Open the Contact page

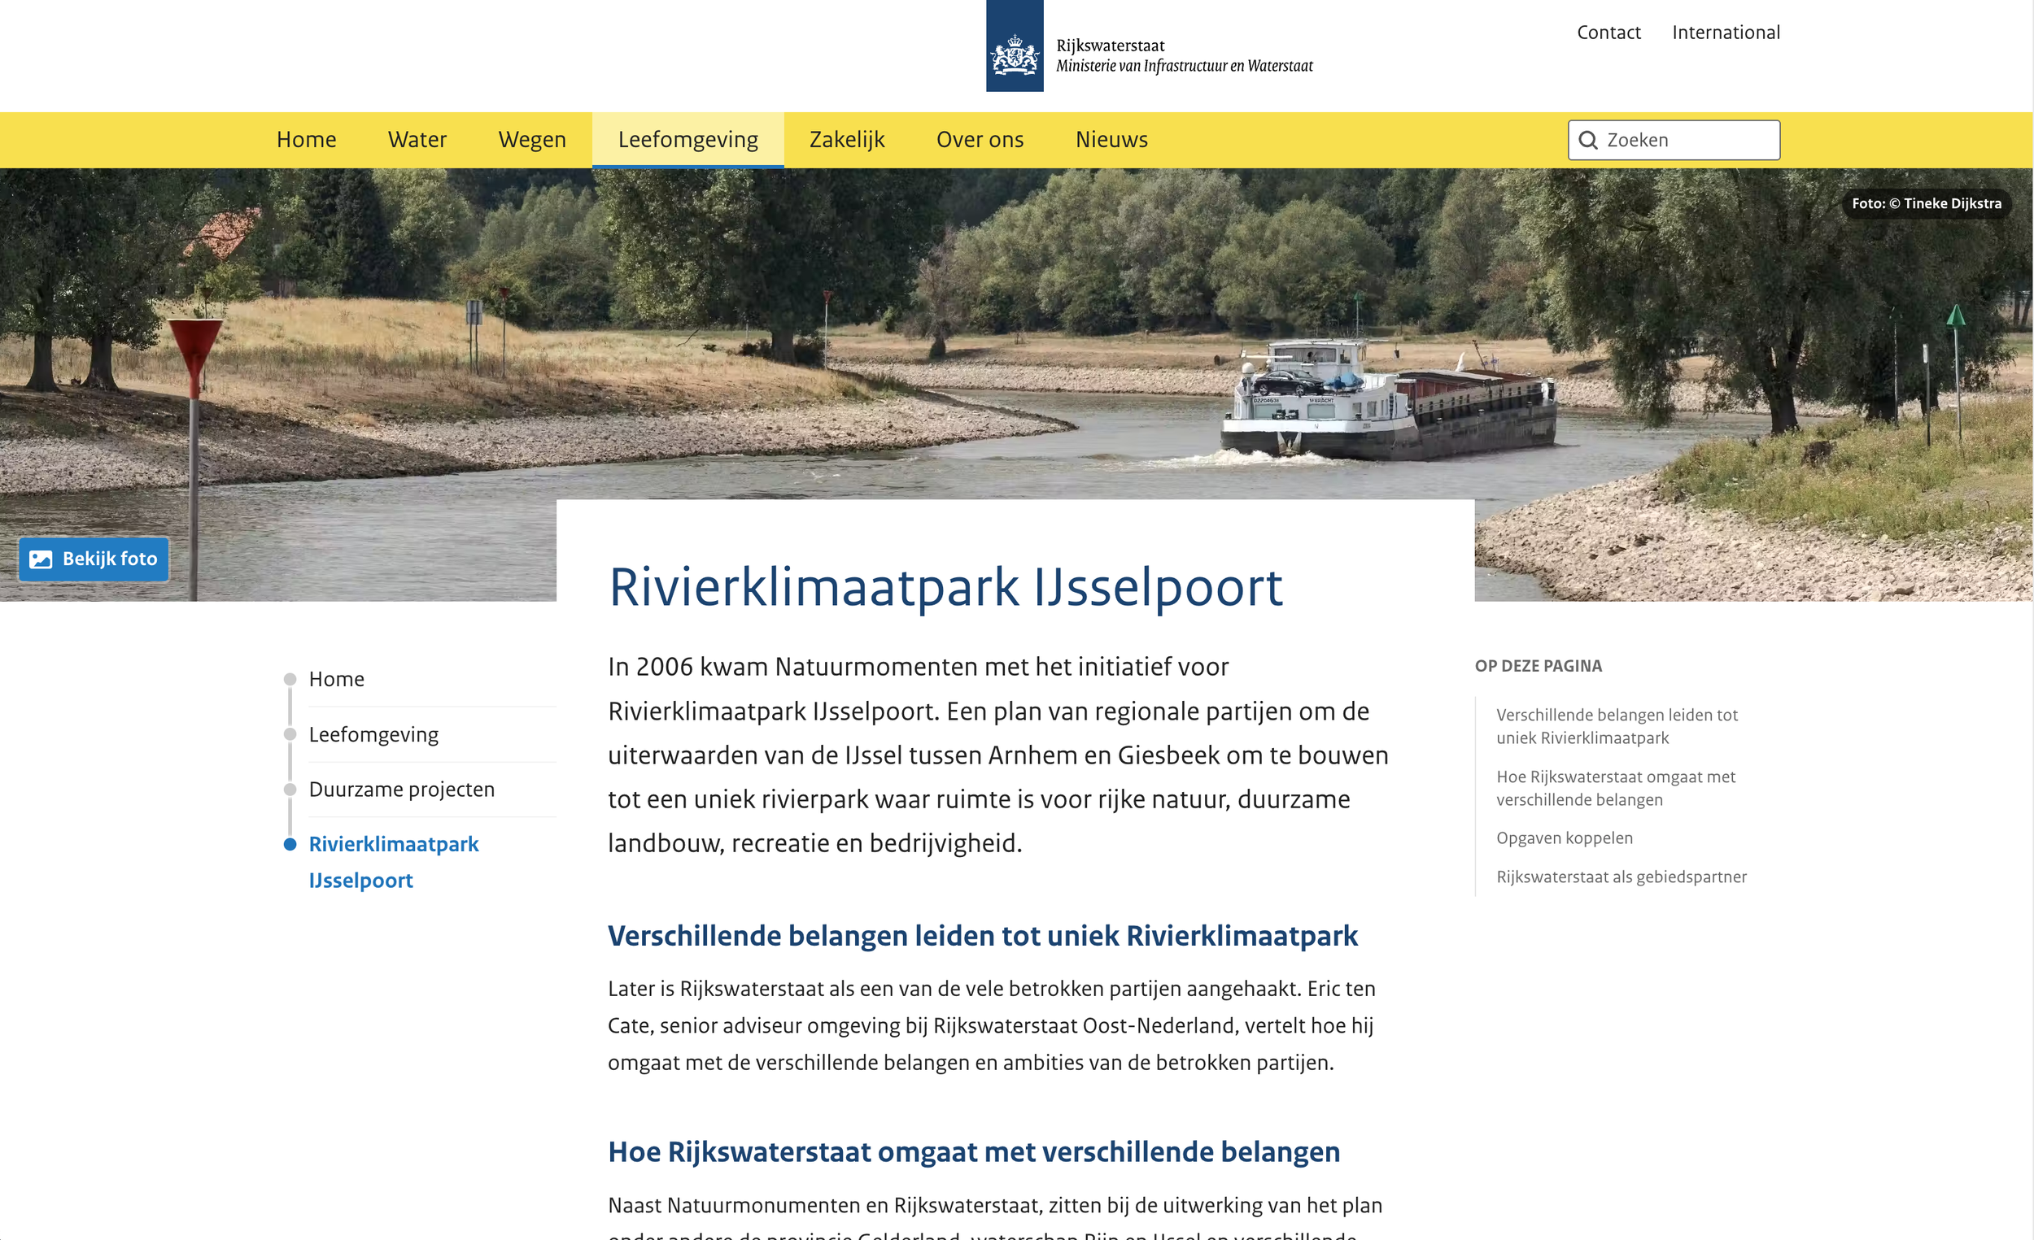pos(1608,33)
